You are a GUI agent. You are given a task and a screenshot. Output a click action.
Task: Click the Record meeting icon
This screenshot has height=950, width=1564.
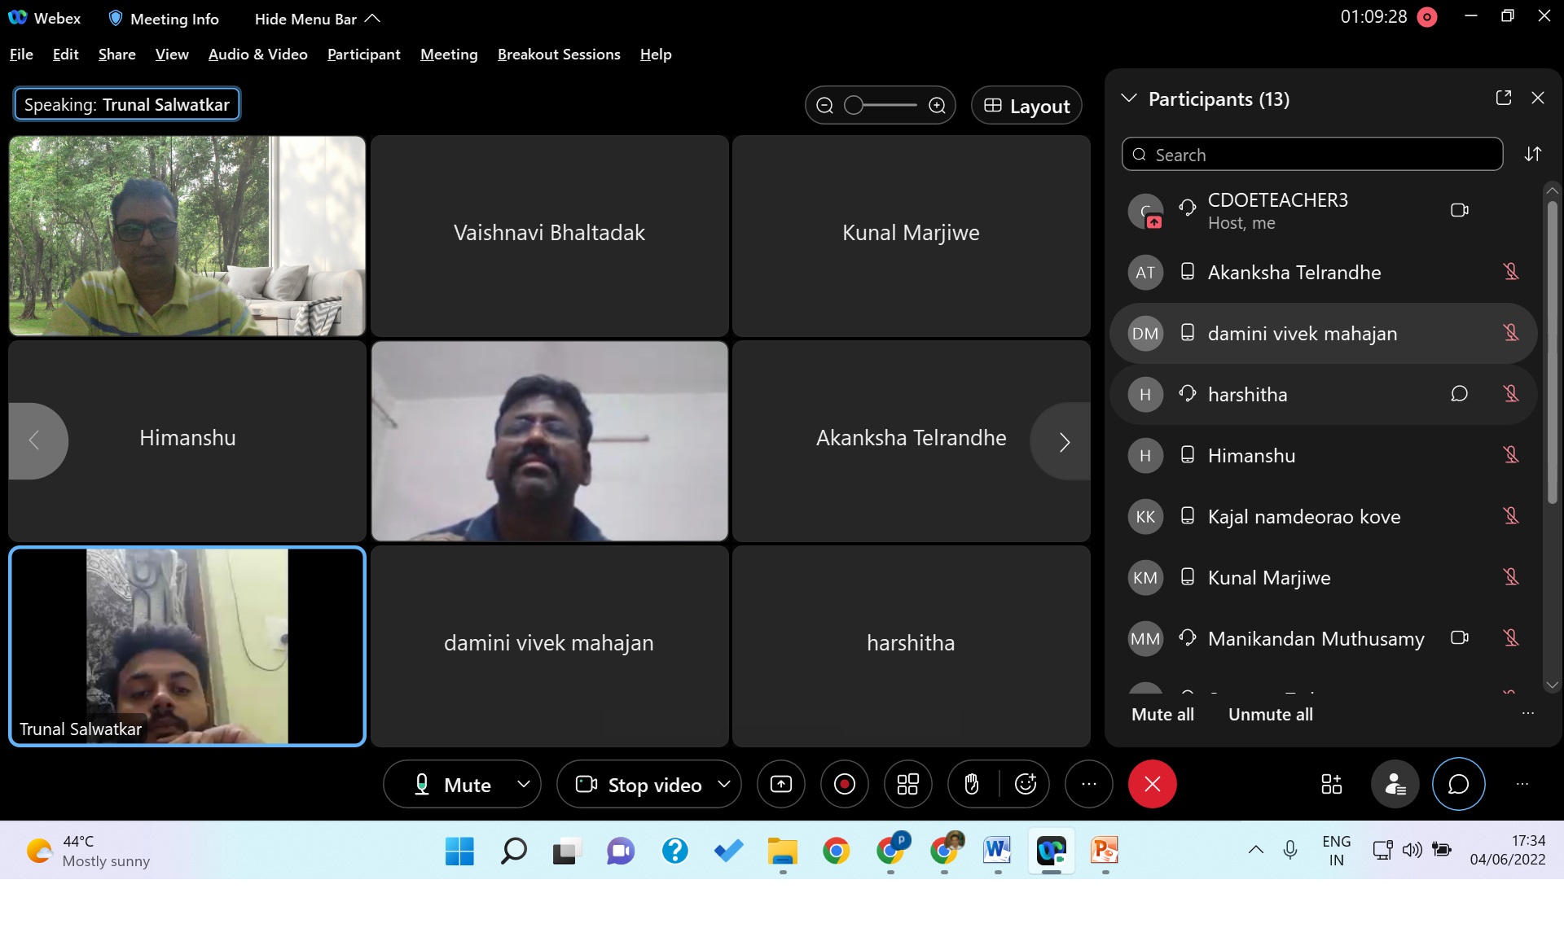pyautogui.click(x=844, y=784)
